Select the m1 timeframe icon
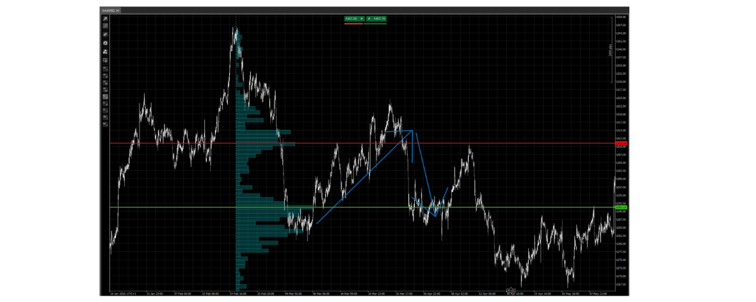The height and width of the screenshot is (302, 756). 105,68
